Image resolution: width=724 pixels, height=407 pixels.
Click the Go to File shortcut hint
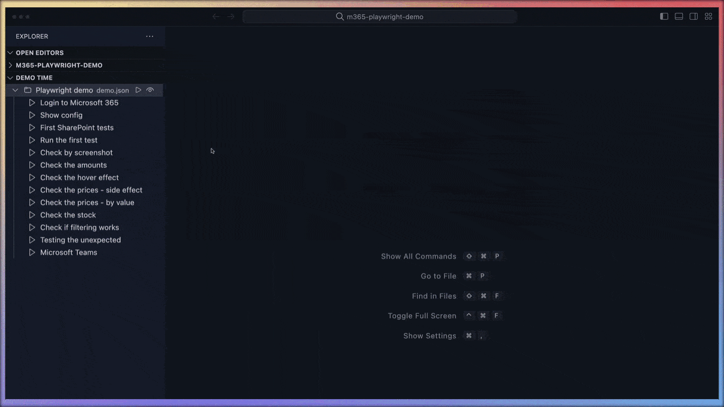pyautogui.click(x=438, y=276)
